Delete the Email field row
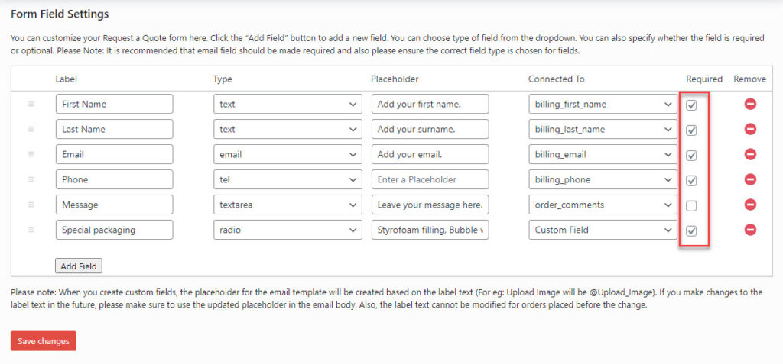783x364 pixels. click(750, 155)
